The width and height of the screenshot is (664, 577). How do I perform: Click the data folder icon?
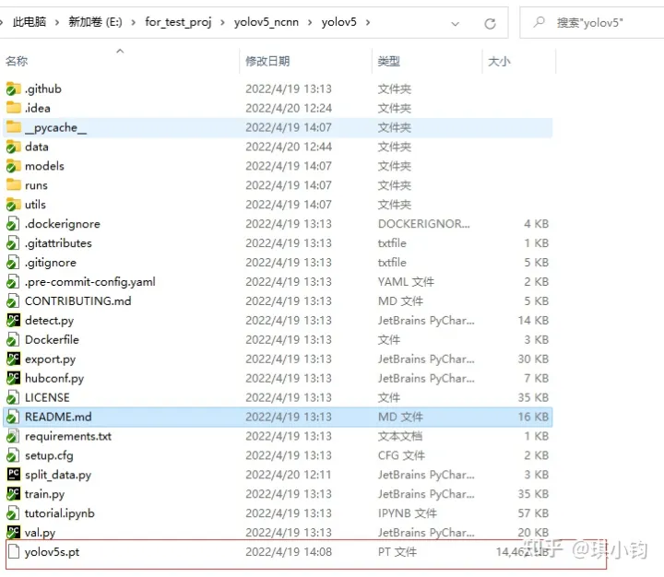[x=14, y=147]
